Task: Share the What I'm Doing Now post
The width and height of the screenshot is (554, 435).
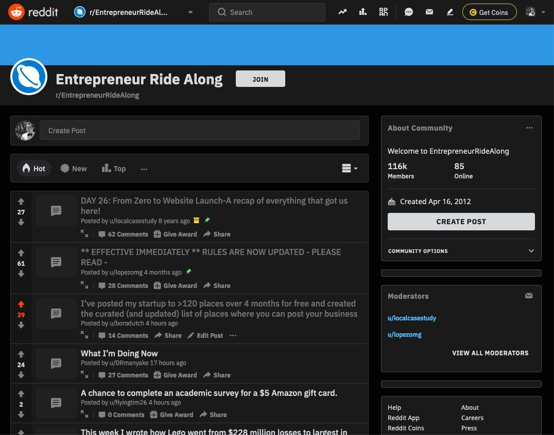Action: point(217,375)
